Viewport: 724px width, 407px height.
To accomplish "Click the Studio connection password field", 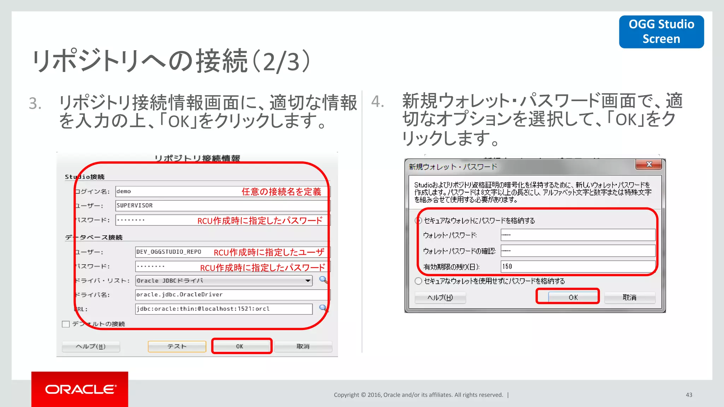I will pyautogui.click(x=223, y=220).
